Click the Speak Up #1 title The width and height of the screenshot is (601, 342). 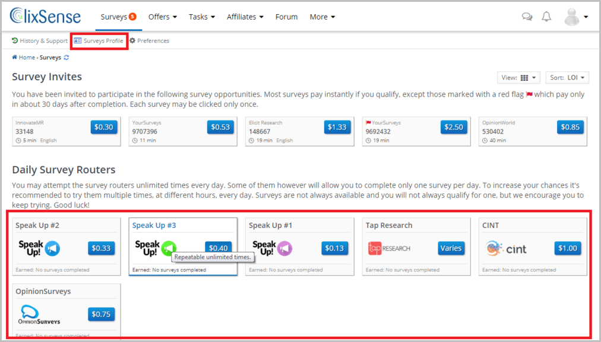coord(271,226)
